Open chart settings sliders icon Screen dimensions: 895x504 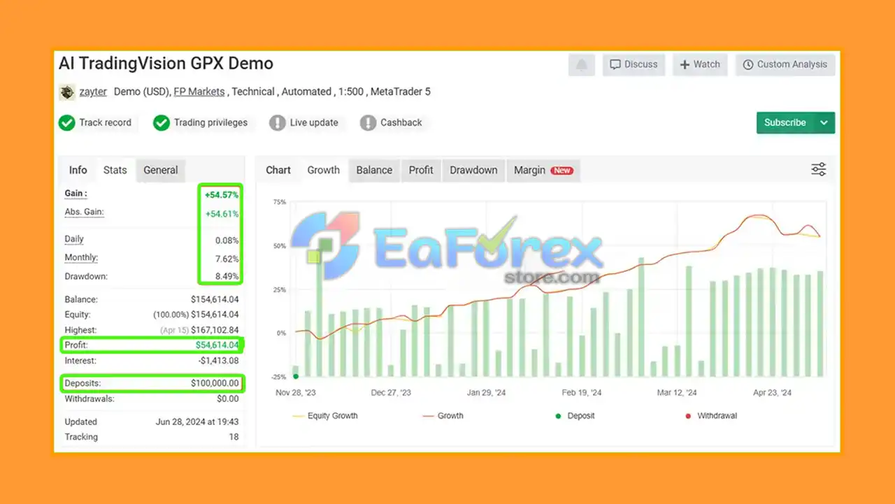(x=819, y=169)
